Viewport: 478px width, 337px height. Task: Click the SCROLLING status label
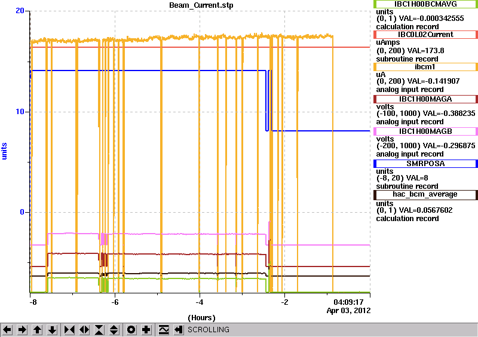click(x=208, y=330)
